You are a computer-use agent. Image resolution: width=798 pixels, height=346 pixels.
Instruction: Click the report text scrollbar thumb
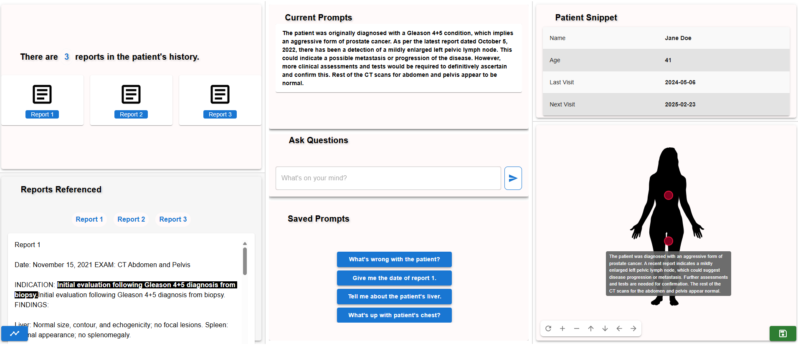click(x=245, y=261)
